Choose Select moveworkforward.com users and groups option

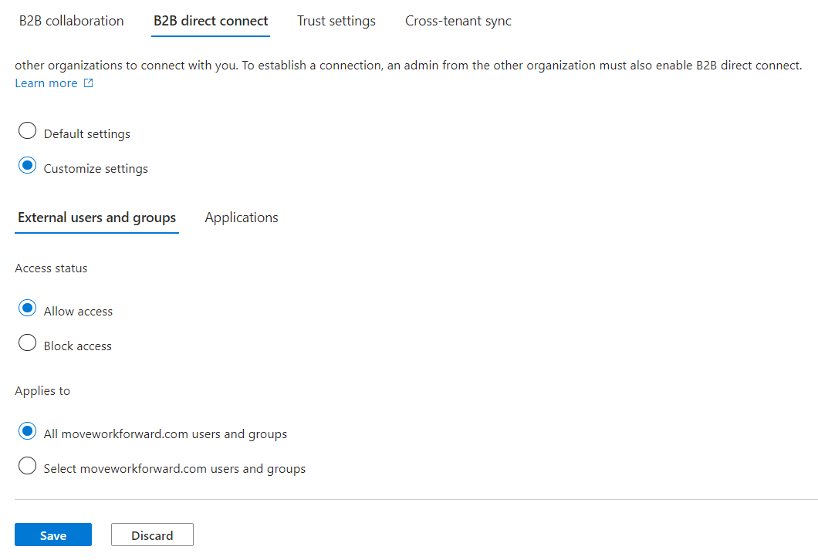coord(28,466)
